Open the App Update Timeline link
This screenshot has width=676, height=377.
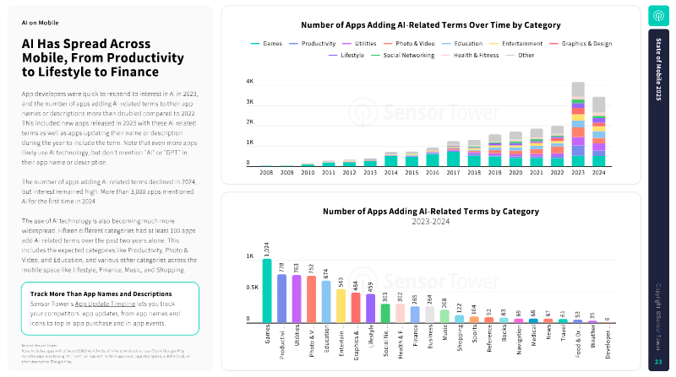click(105, 304)
